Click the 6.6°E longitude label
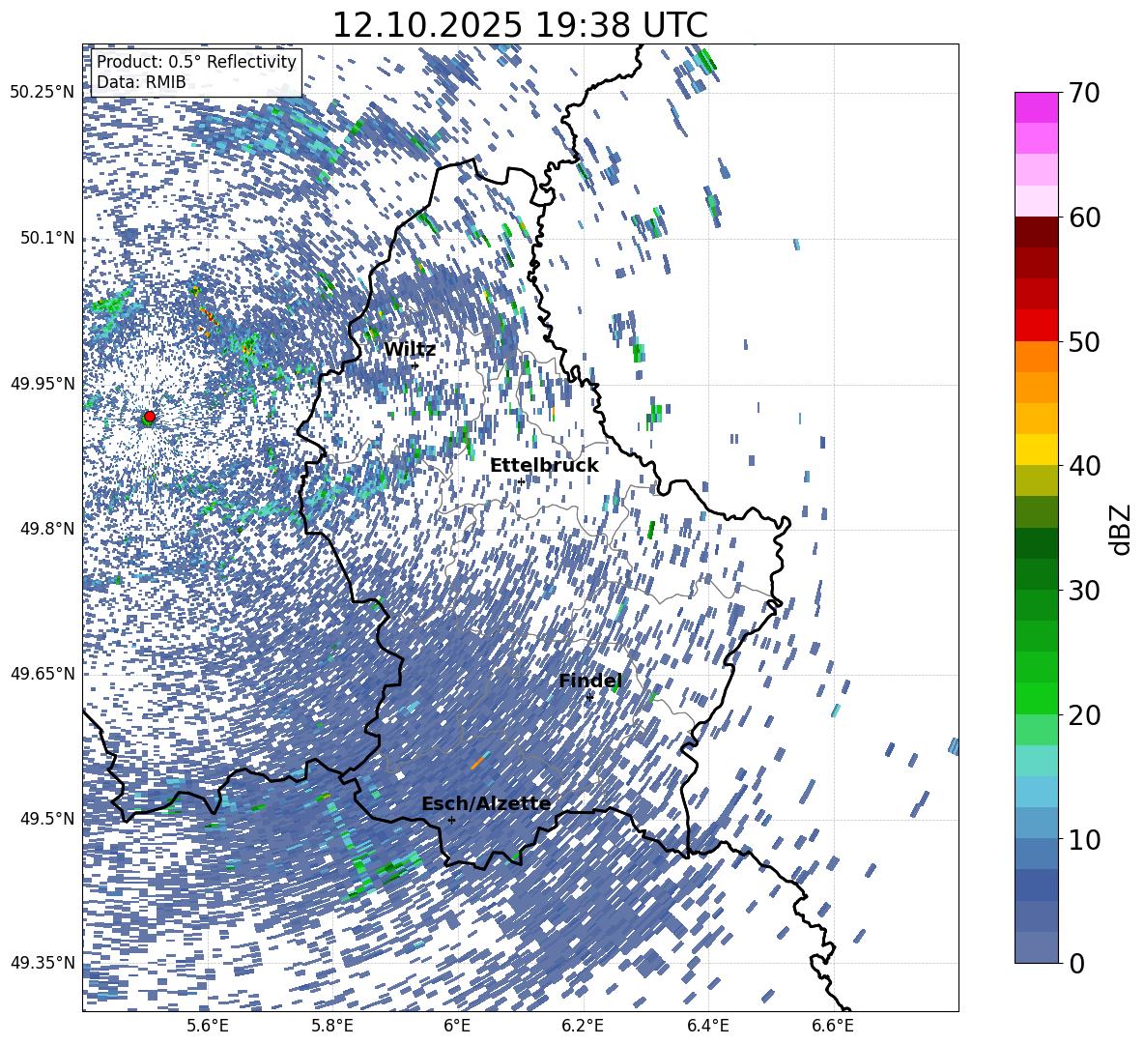This screenshot has width=1144, height=1045. tap(833, 1026)
